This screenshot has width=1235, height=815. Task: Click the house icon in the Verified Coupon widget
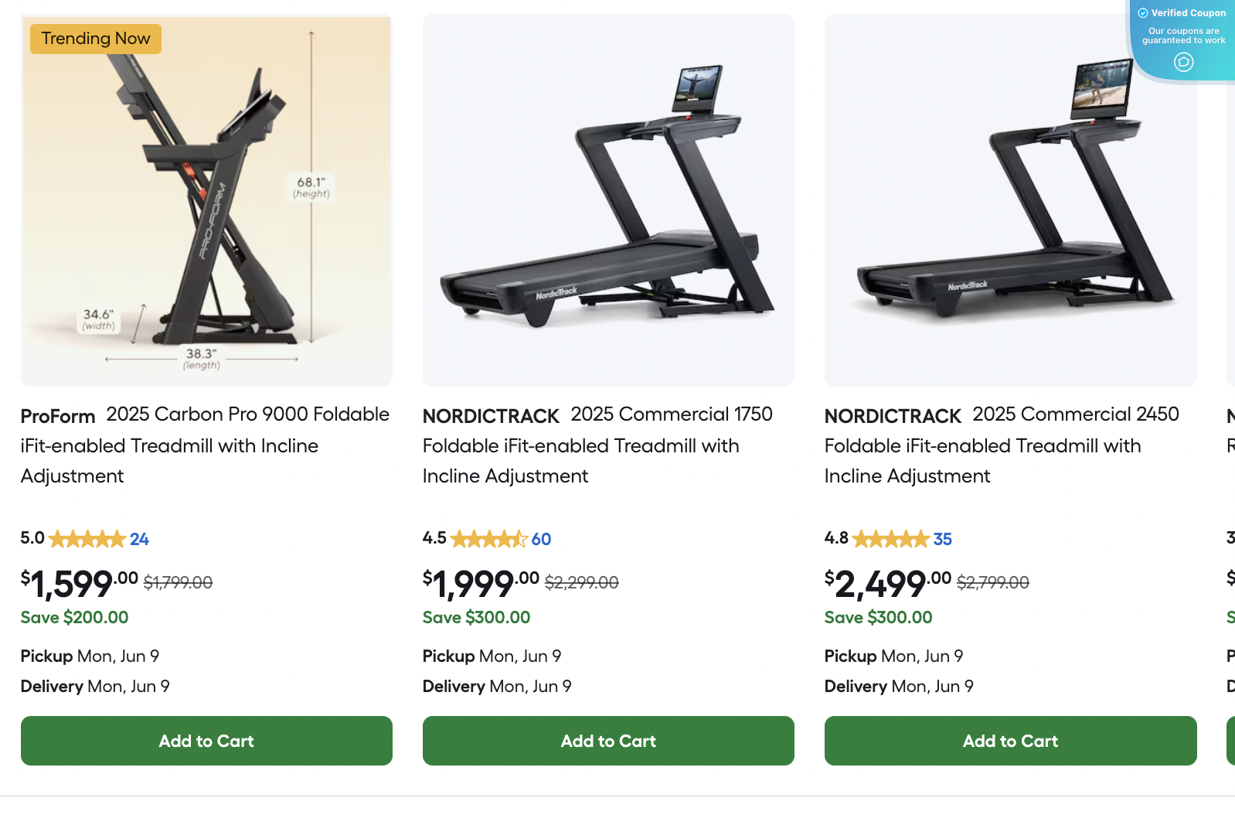click(x=1182, y=63)
